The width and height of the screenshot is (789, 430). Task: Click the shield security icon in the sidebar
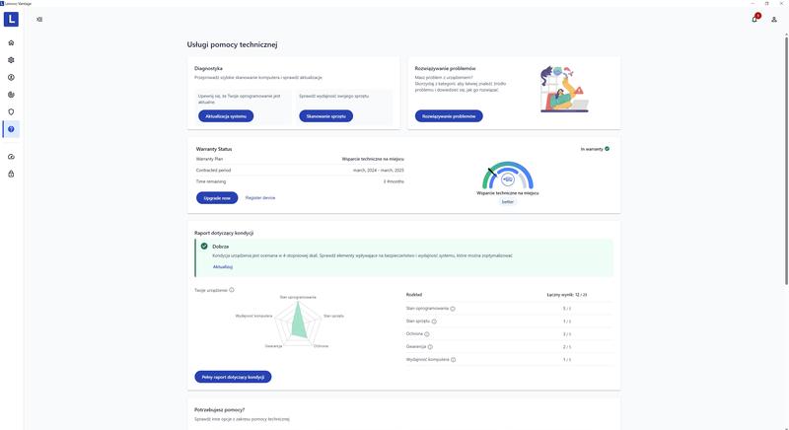(x=11, y=111)
